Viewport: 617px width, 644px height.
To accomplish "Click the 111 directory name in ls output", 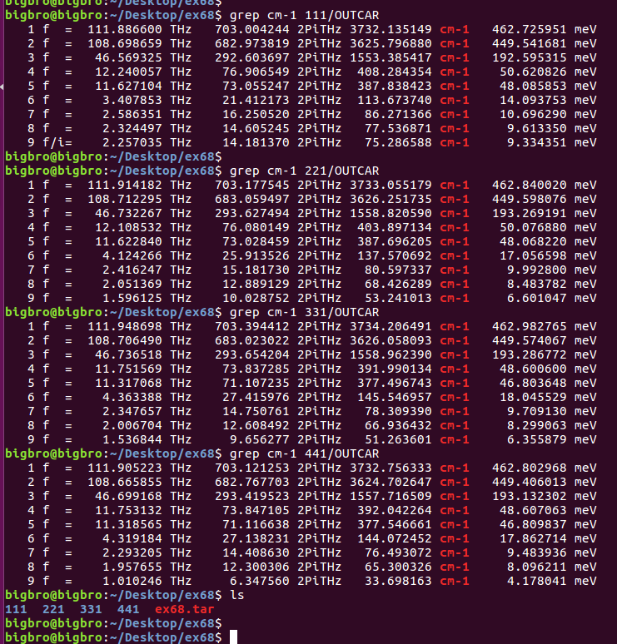I will [16, 610].
